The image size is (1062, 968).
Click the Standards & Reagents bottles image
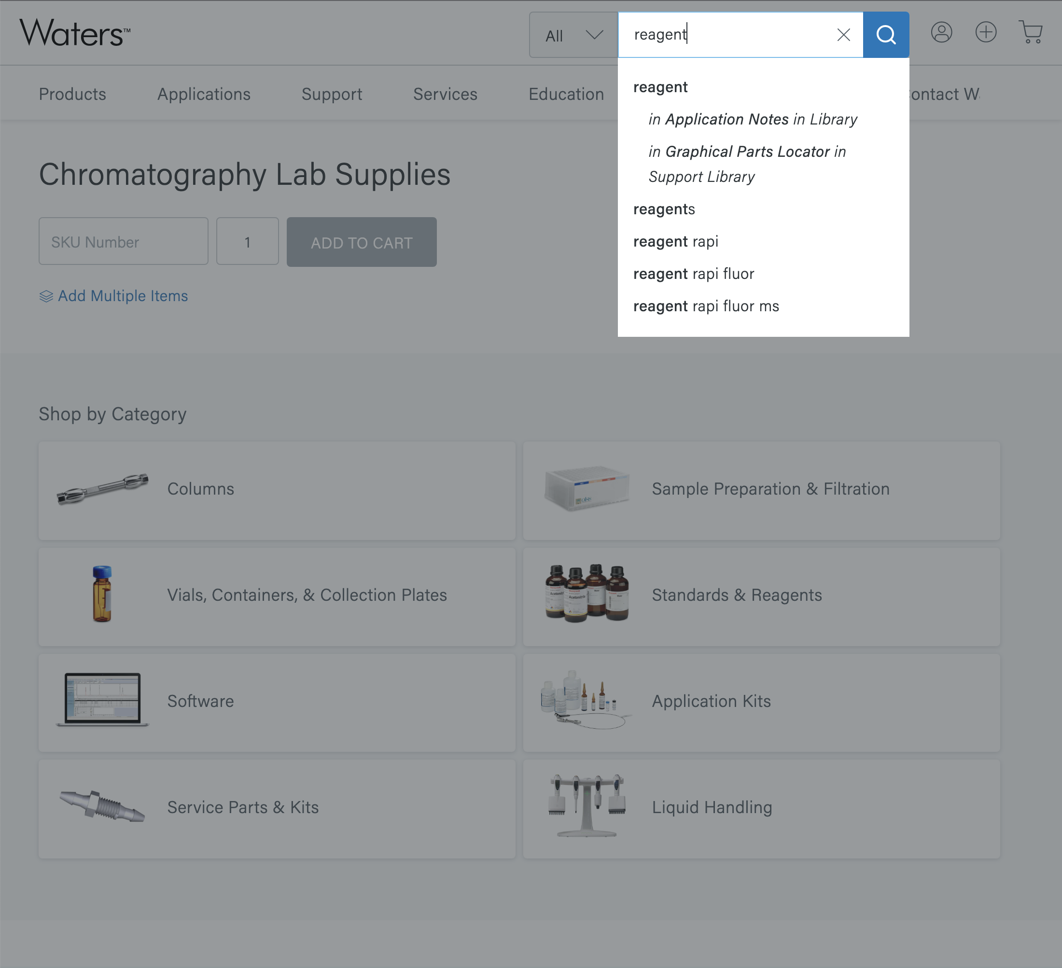(x=587, y=594)
